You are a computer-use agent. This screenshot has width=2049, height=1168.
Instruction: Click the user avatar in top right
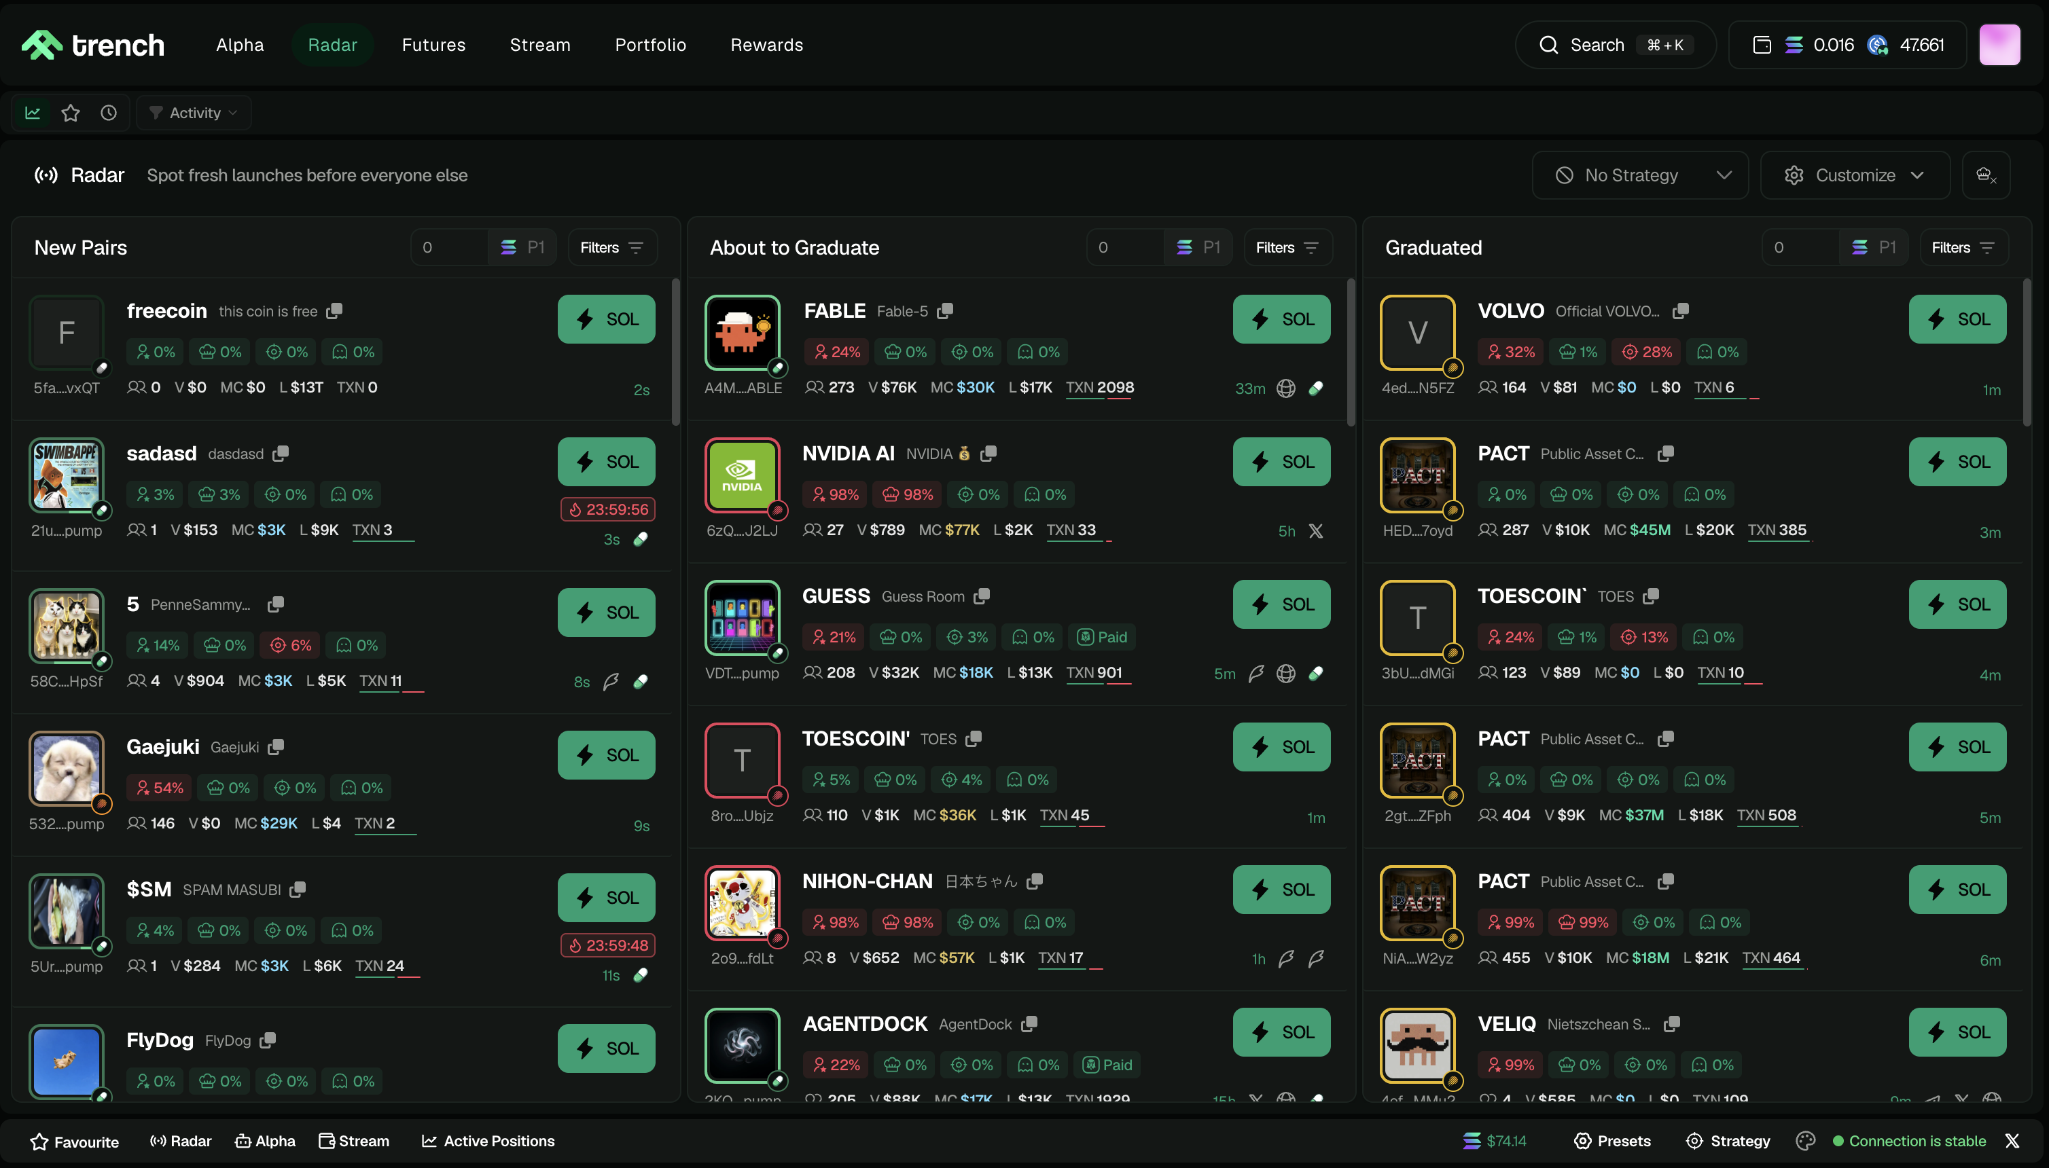[1999, 45]
